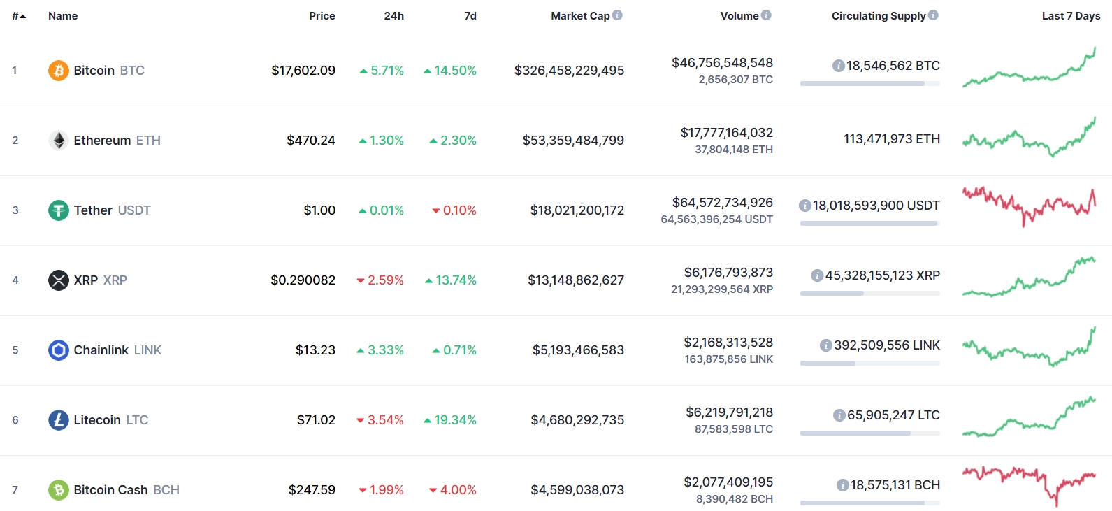Click Tether market cap $18,021,200,172

pyautogui.click(x=577, y=210)
